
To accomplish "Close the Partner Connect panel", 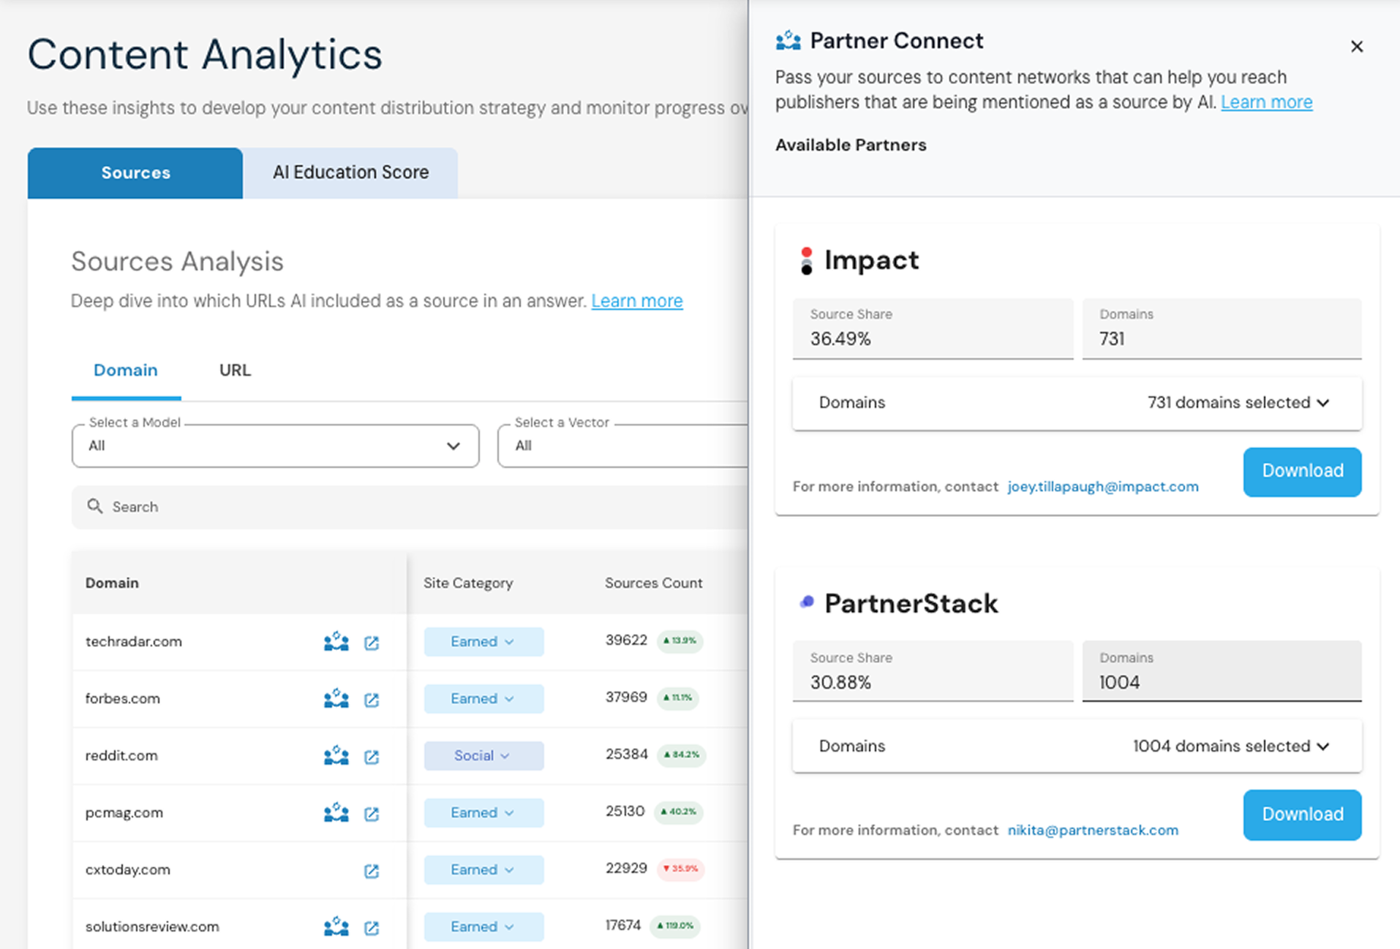I will tap(1357, 46).
